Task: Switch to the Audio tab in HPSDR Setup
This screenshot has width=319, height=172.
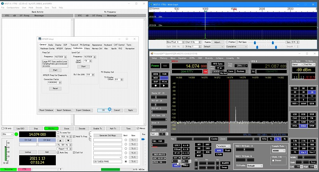Action: 51,45
